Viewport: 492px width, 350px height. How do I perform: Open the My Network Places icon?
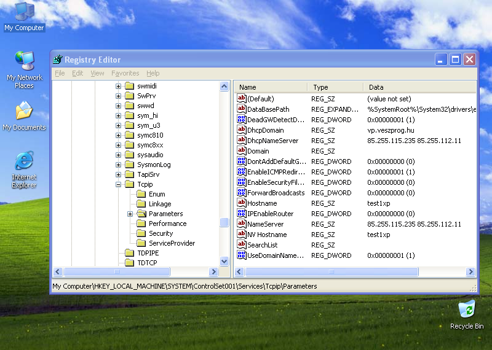tap(24, 62)
